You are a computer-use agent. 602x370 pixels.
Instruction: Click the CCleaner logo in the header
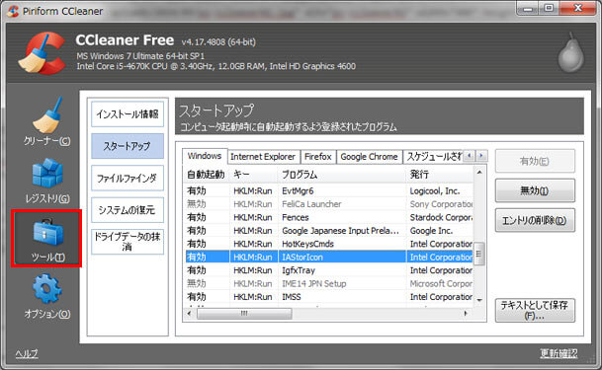coord(42,53)
